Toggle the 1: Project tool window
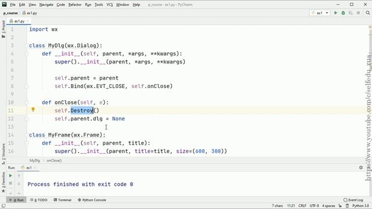The image size is (372, 209). pos(3,29)
